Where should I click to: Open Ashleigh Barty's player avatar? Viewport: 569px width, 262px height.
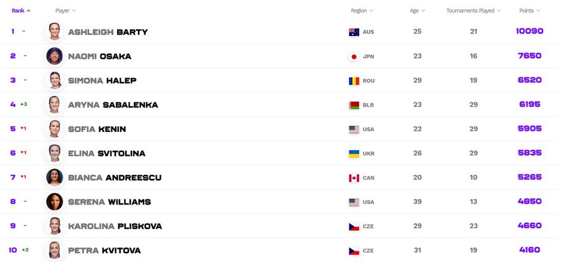[x=54, y=32]
